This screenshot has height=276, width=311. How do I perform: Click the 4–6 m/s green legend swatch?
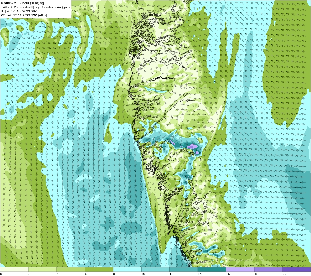point(71,269)
